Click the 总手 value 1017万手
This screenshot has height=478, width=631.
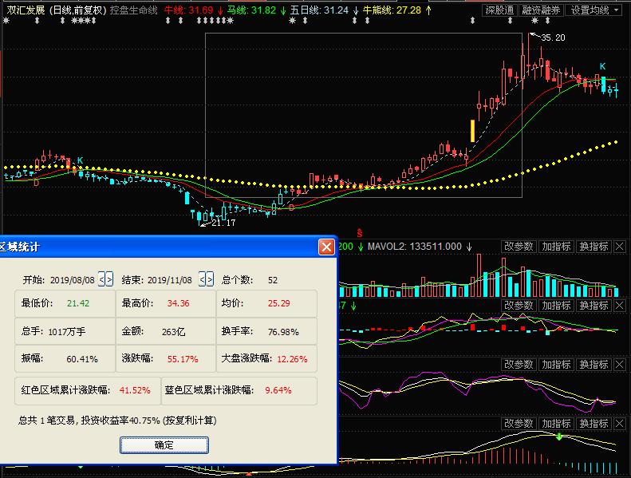click(67, 332)
